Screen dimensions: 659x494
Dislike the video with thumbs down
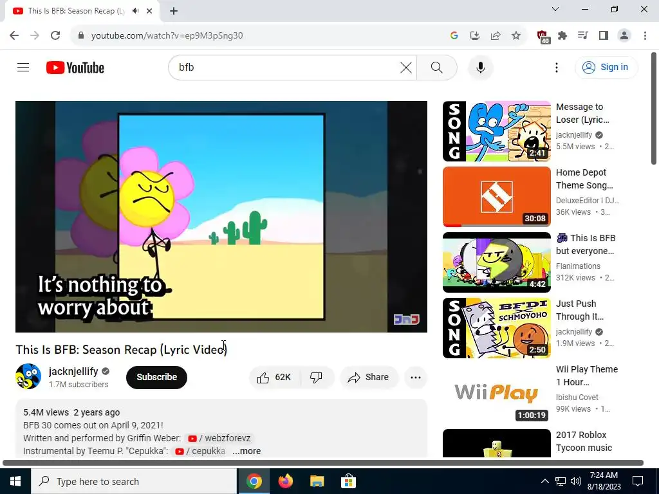(x=317, y=377)
